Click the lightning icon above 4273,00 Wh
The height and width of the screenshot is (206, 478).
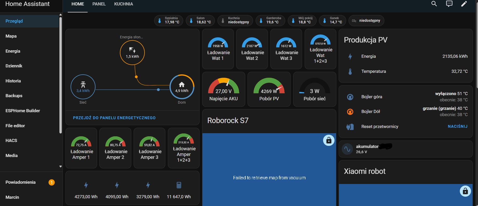(x=86, y=185)
